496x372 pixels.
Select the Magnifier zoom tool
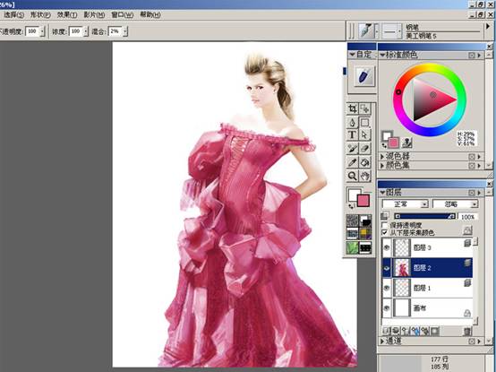[352, 176]
